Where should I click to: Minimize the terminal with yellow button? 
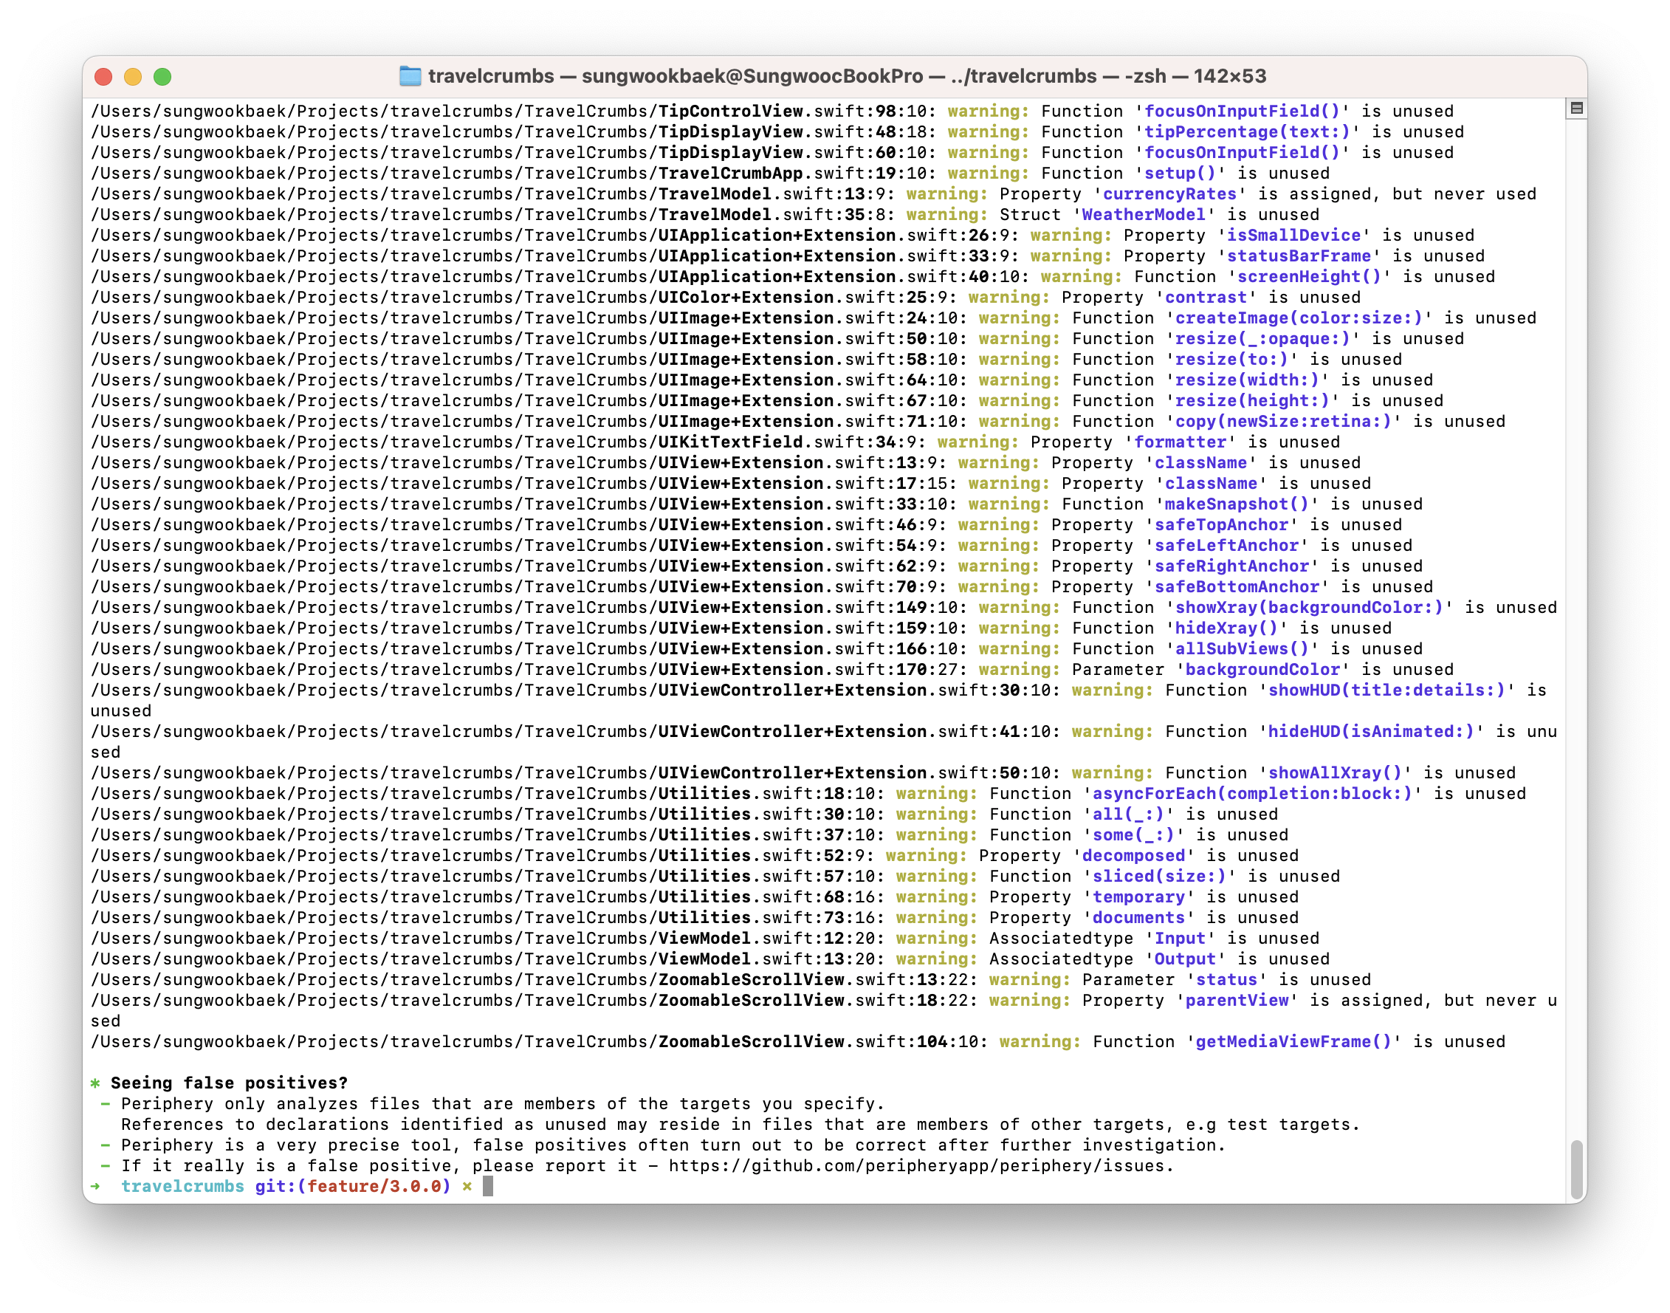pyautogui.click(x=133, y=77)
